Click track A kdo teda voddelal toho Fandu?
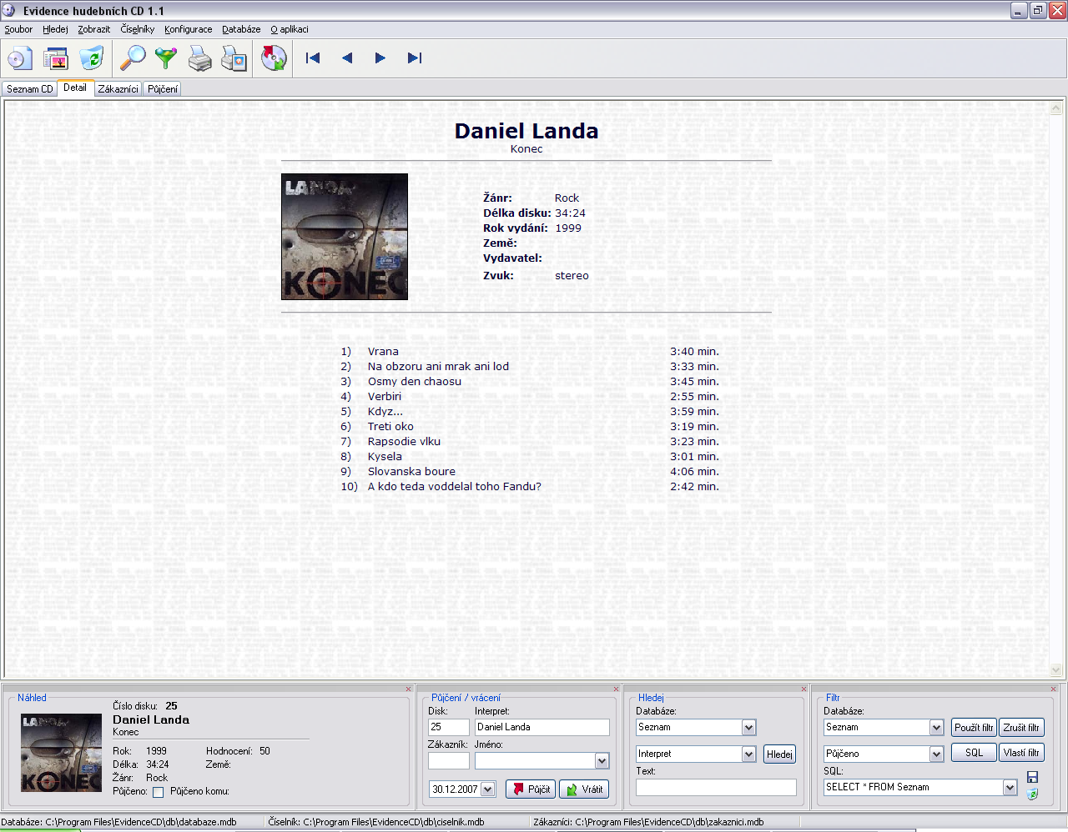The width and height of the screenshot is (1068, 832). coord(455,487)
